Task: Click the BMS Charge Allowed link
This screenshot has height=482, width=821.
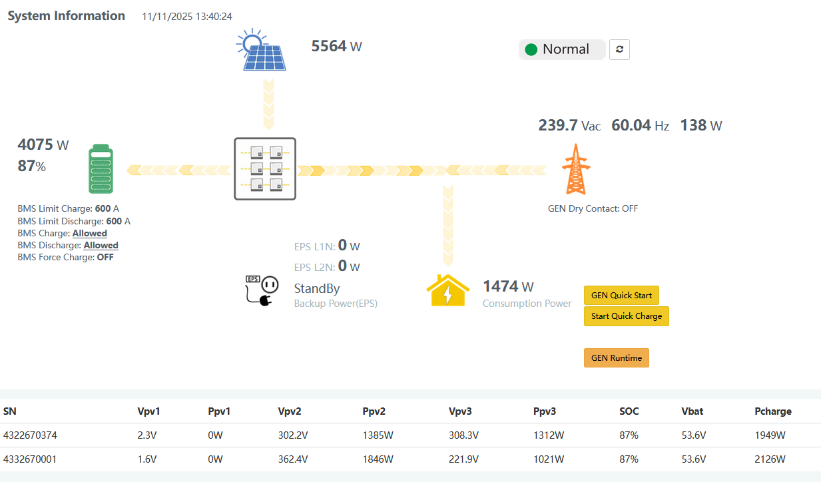Action: [90, 234]
